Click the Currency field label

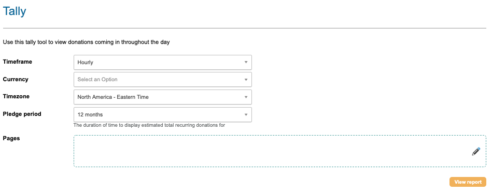(x=16, y=79)
